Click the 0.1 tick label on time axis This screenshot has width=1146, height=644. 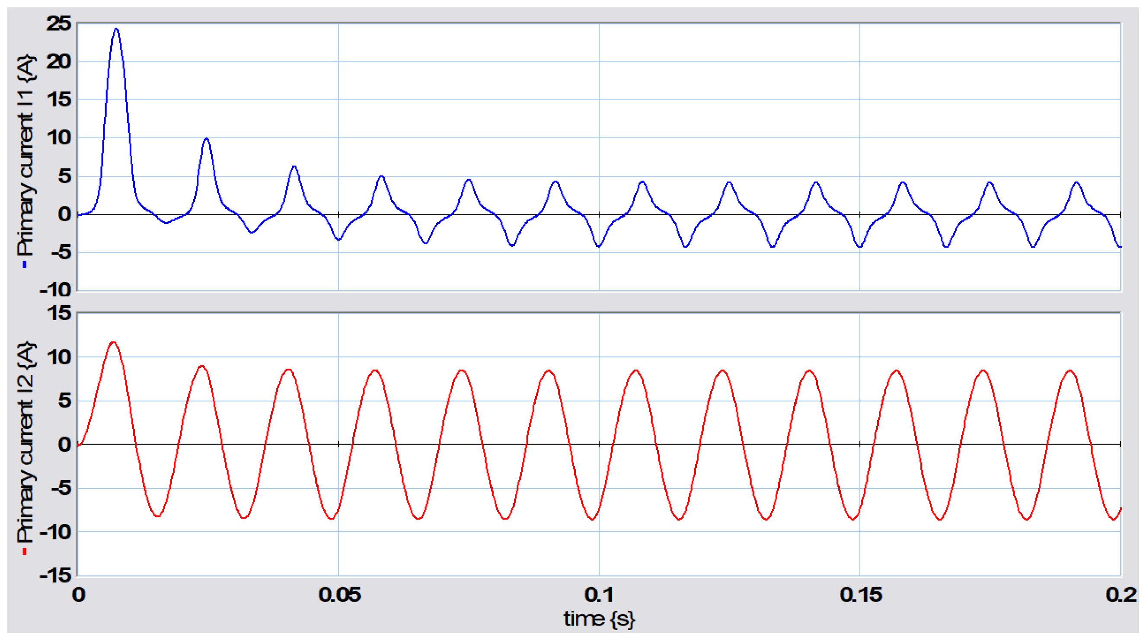coord(599,595)
